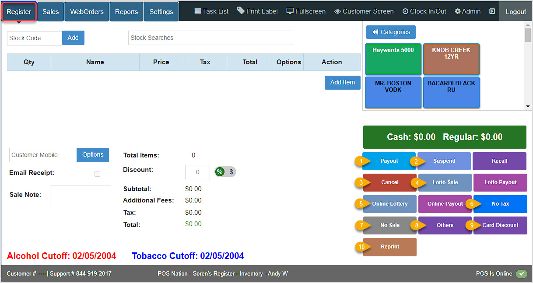Click inside the Stock Code field

[34, 38]
